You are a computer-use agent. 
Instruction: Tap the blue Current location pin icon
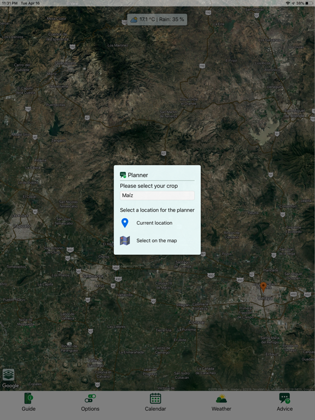coord(125,223)
